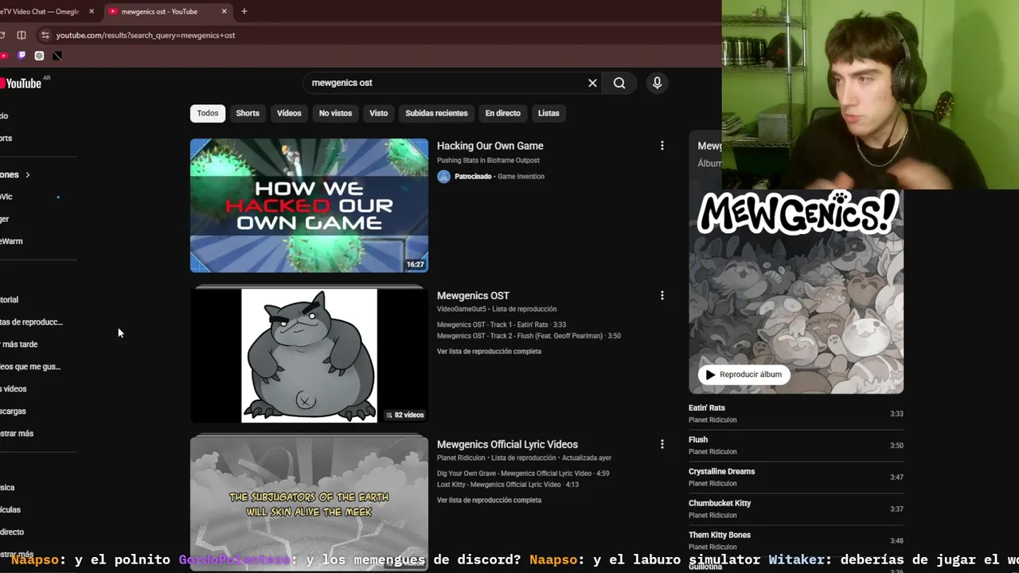Viewport: 1019px width, 573px height.
Task: Click the lyric video thumbnail
Action: point(309,503)
